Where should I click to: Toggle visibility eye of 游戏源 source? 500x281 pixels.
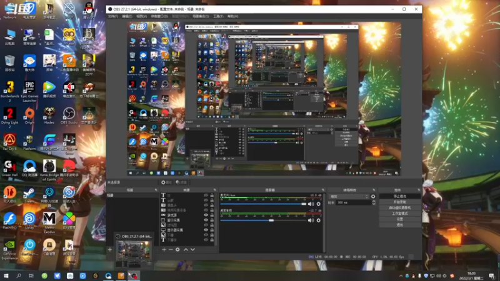tap(206, 215)
